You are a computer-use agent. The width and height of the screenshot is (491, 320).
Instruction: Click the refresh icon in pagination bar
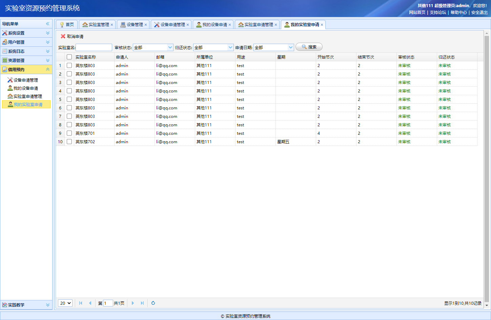point(153,303)
